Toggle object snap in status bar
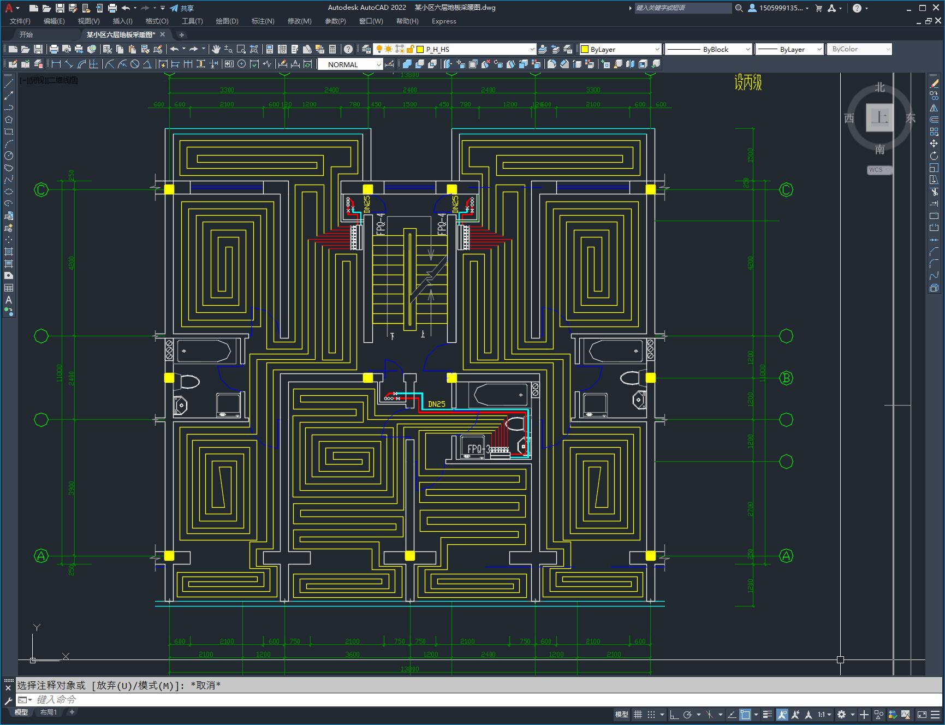This screenshot has height=725, width=945. [x=746, y=715]
